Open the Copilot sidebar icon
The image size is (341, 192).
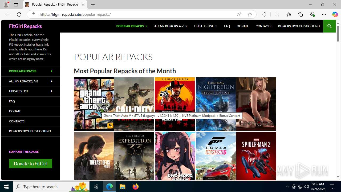tap(335, 14)
